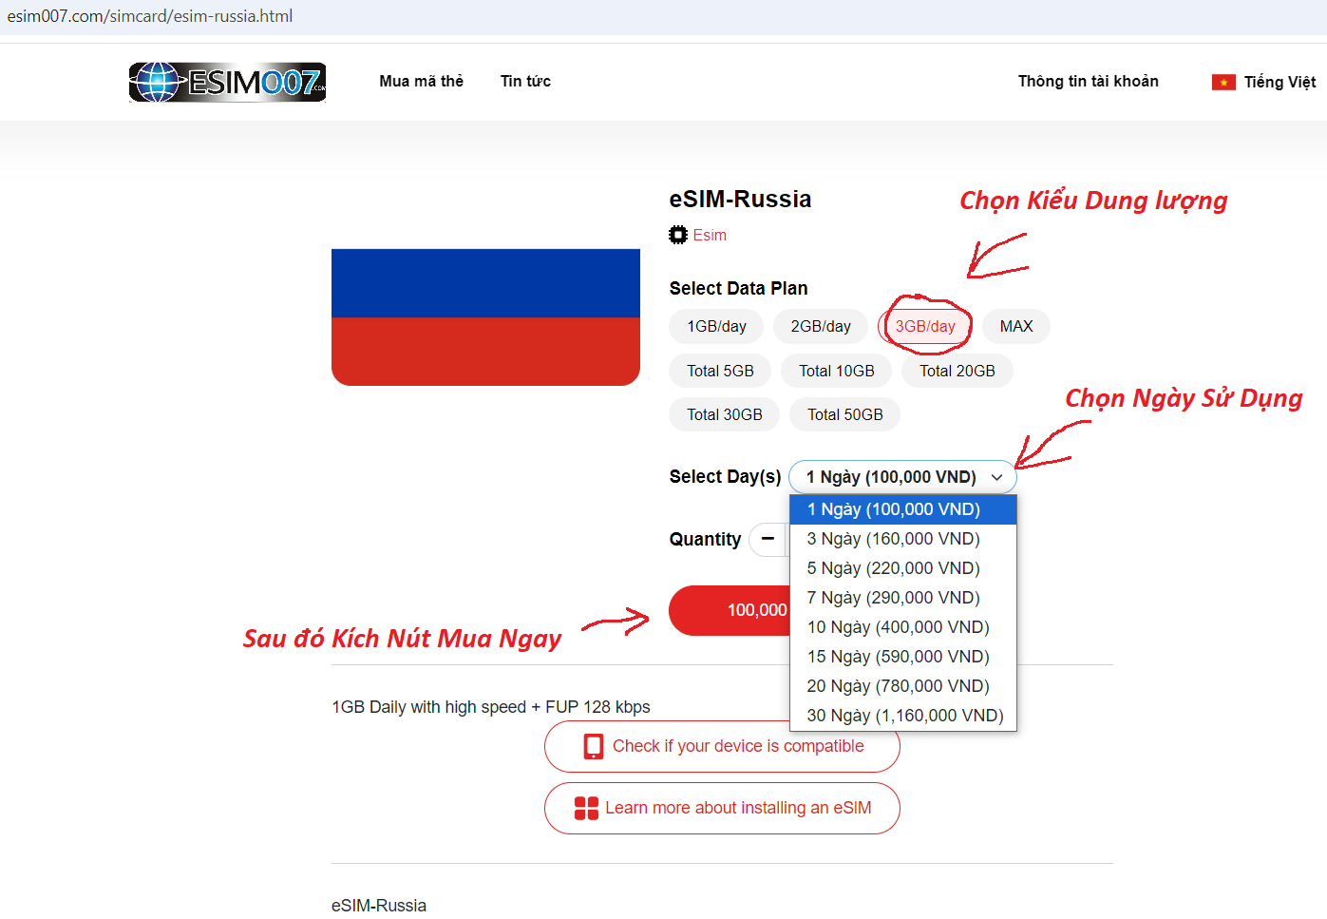Click the eSIM-Russia product title
The width and height of the screenshot is (1327, 919).
[x=740, y=199]
